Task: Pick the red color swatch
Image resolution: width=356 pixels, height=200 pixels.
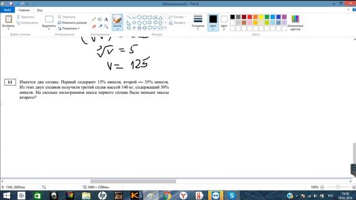Action: (x=250, y=17)
